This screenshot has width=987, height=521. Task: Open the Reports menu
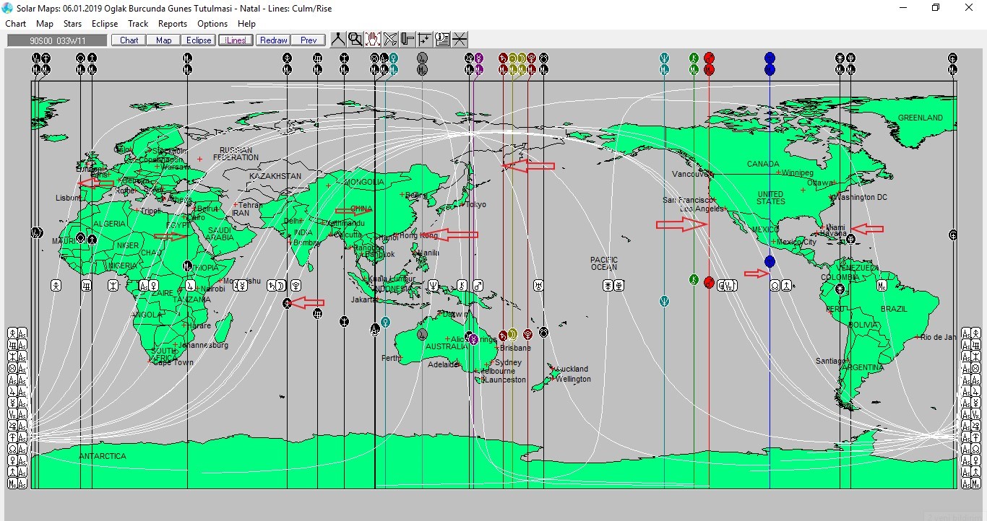click(x=173, y=24)
